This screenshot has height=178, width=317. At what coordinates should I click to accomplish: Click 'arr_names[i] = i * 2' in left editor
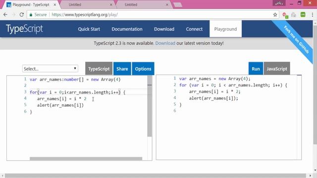point(61,99)
